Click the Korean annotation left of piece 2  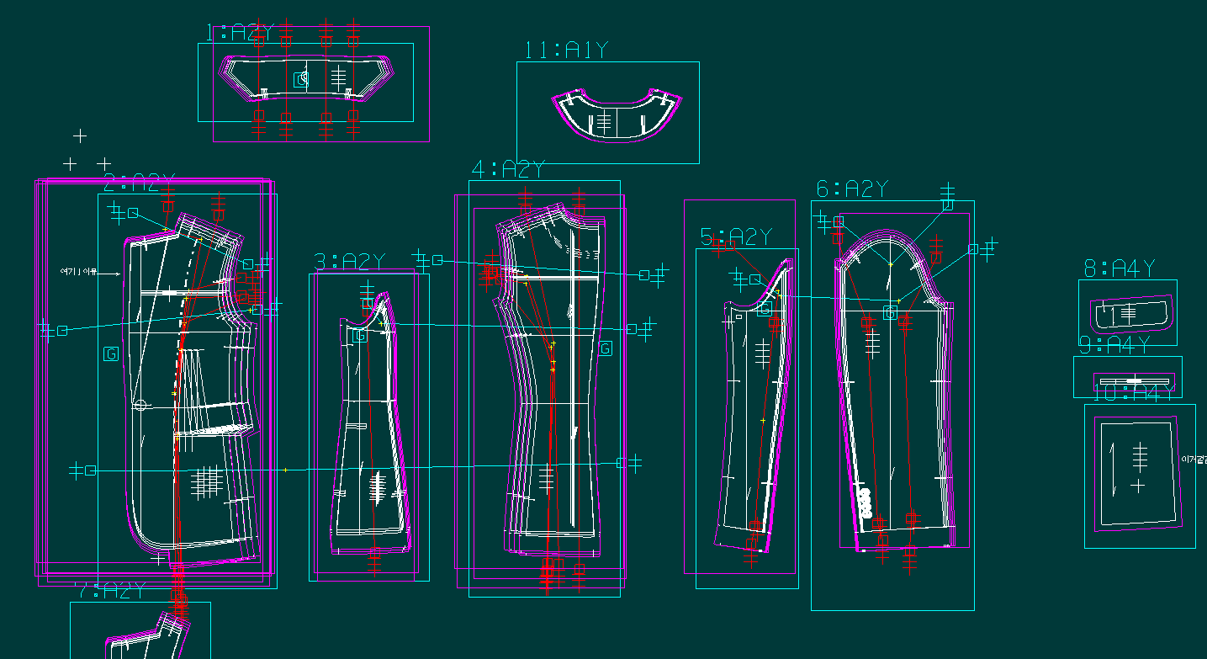[78, 272]
